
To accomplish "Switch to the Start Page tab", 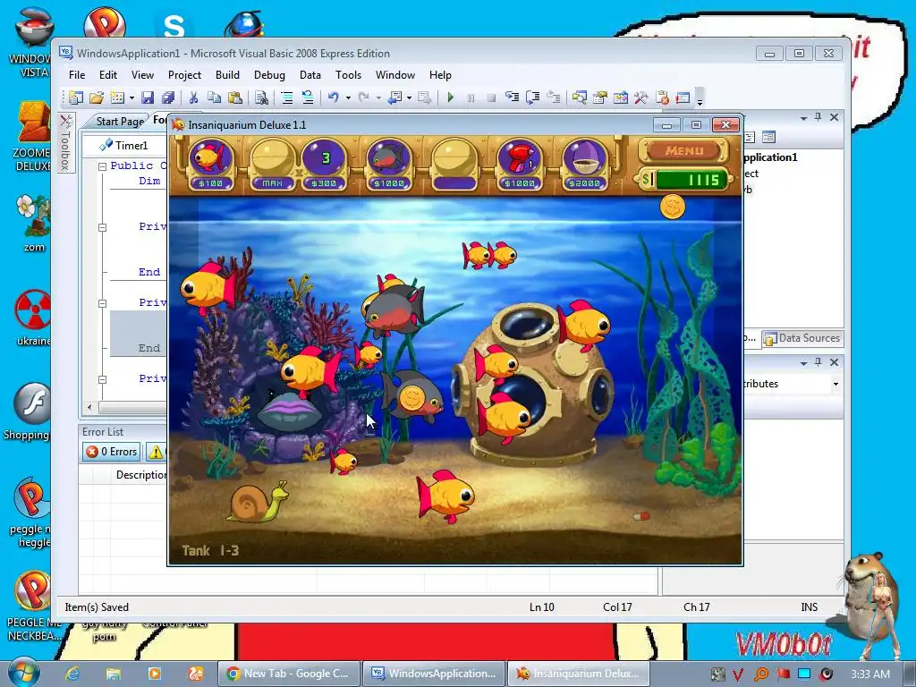I will 119,121.
